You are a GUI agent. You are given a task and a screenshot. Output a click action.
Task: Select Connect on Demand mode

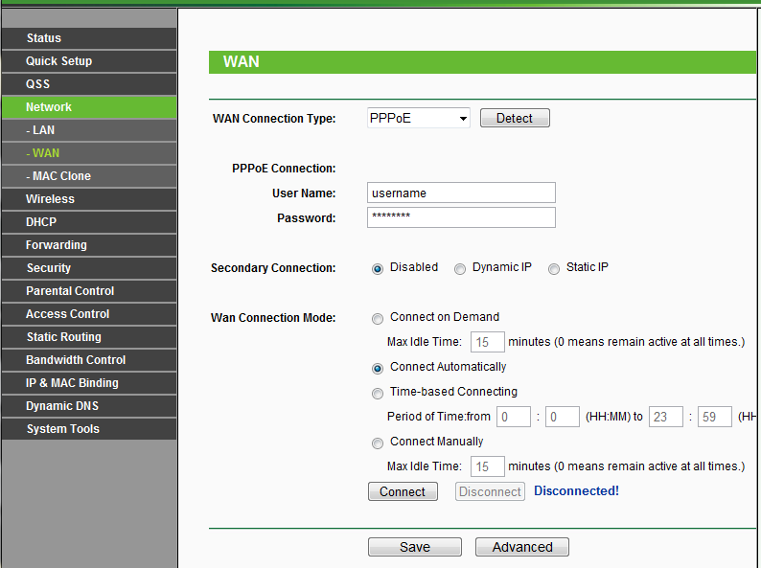(377, 319)
